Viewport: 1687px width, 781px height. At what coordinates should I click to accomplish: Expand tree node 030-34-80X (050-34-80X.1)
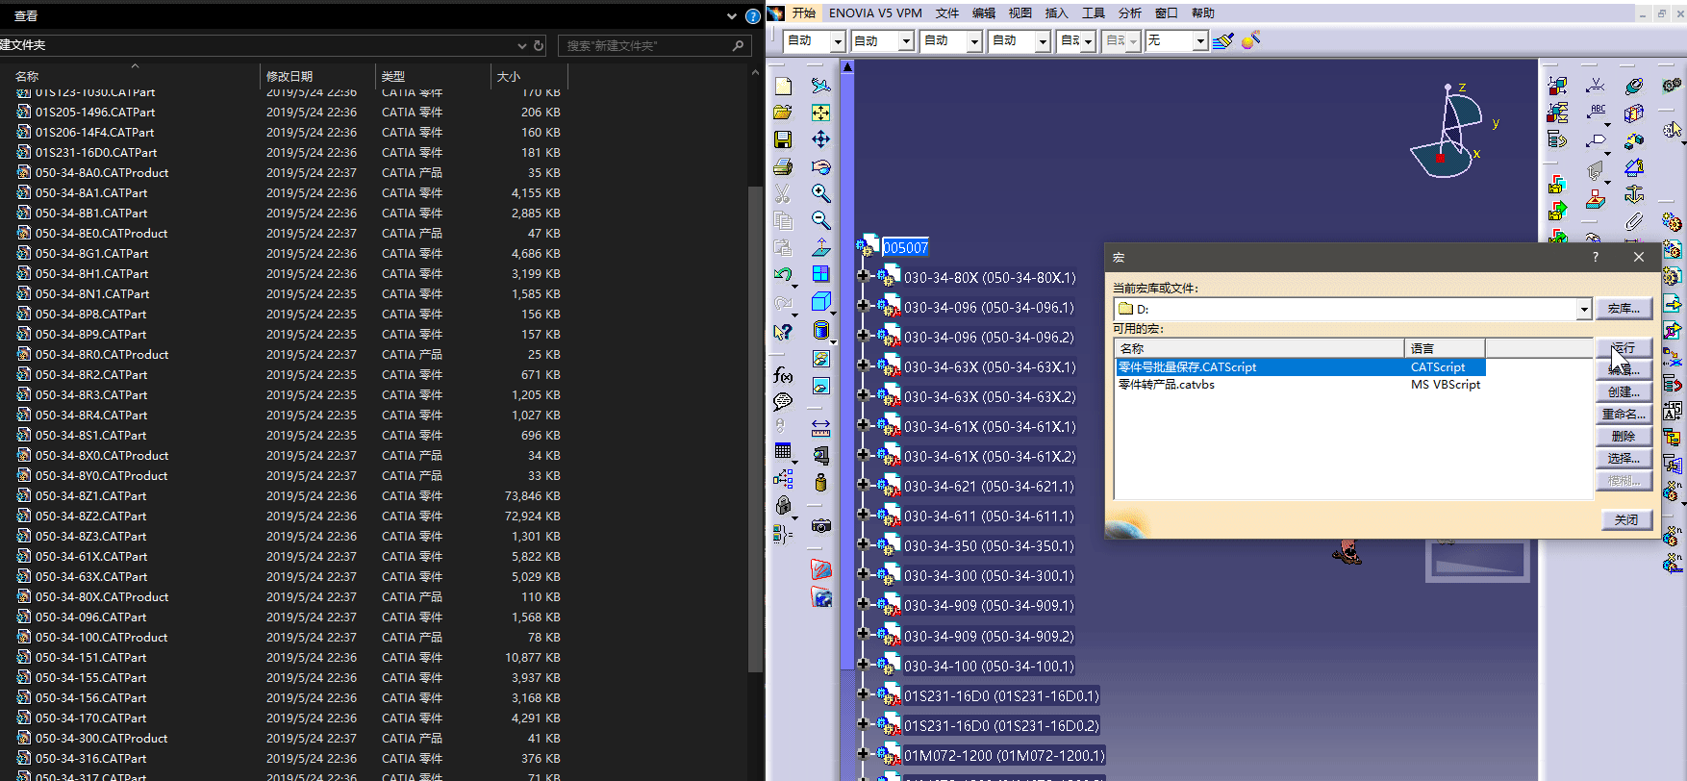(x=863, y=277)
